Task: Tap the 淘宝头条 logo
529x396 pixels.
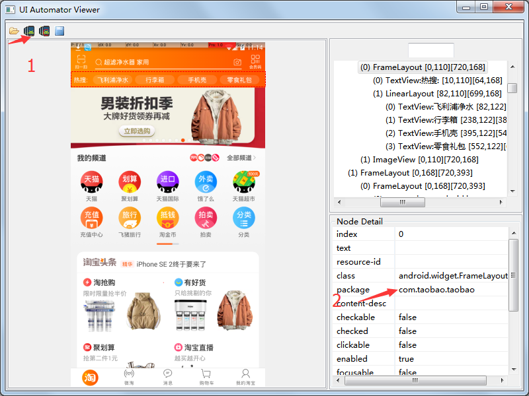Action: point(100,262)
